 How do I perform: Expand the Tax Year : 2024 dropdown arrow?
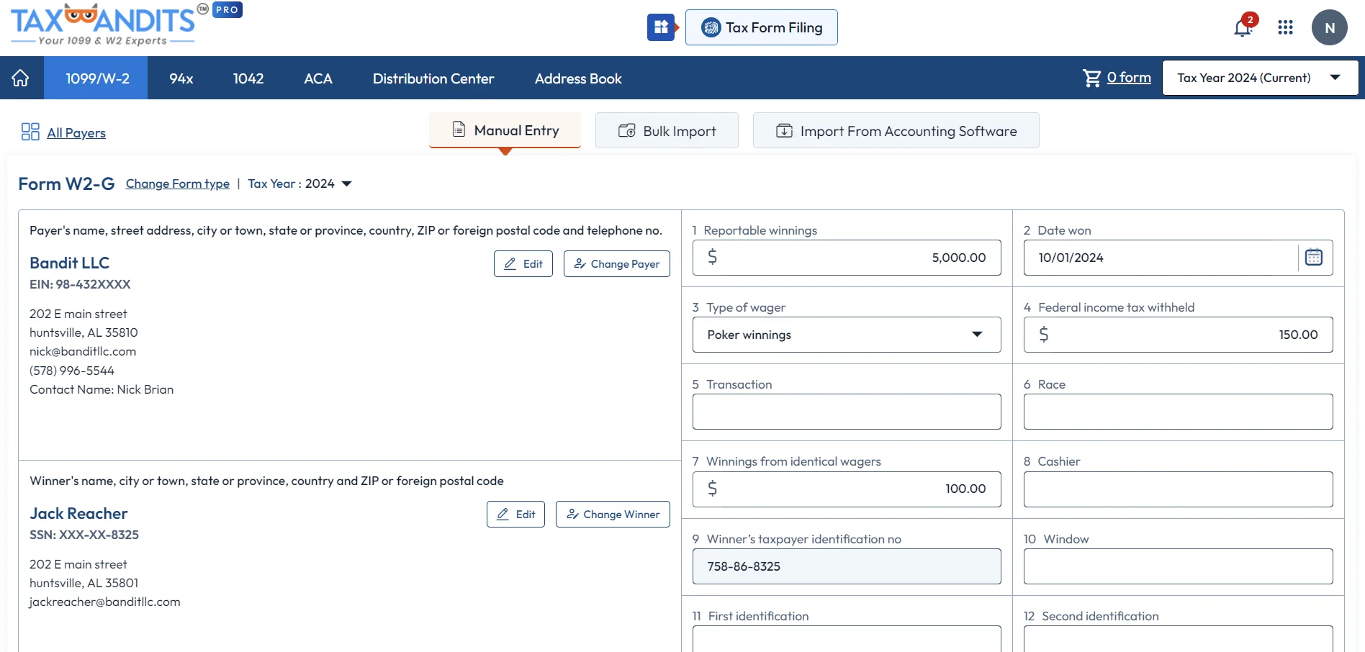coord(346,184)
